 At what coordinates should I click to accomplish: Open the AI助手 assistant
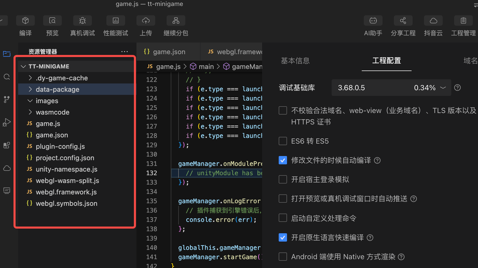pyautogui.click(x=373, y=21)
